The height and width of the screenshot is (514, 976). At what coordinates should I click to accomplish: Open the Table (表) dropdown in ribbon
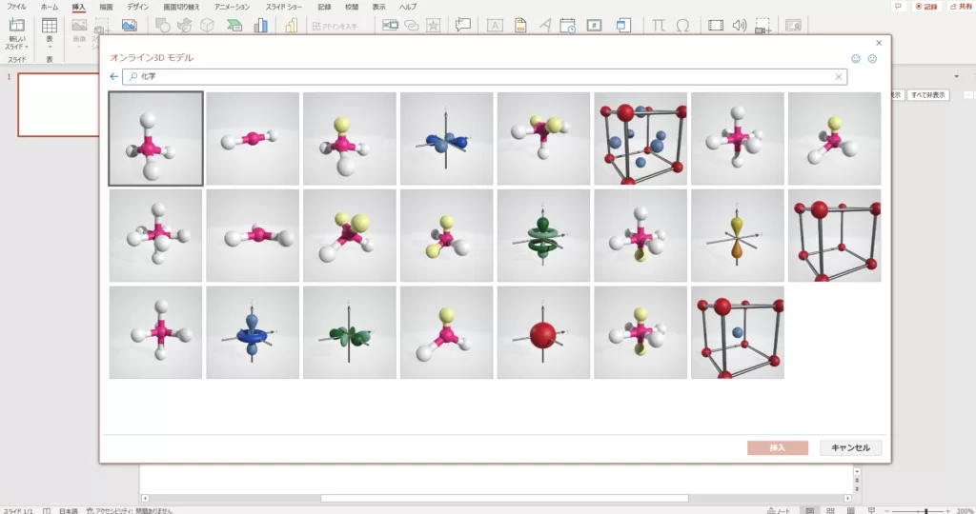pos(49,43)
